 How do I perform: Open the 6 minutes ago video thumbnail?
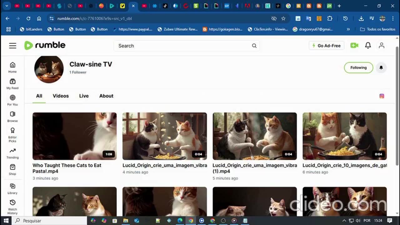pos(345,136)
